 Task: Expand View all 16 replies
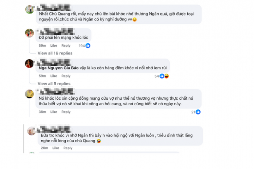tap(55, 53)
